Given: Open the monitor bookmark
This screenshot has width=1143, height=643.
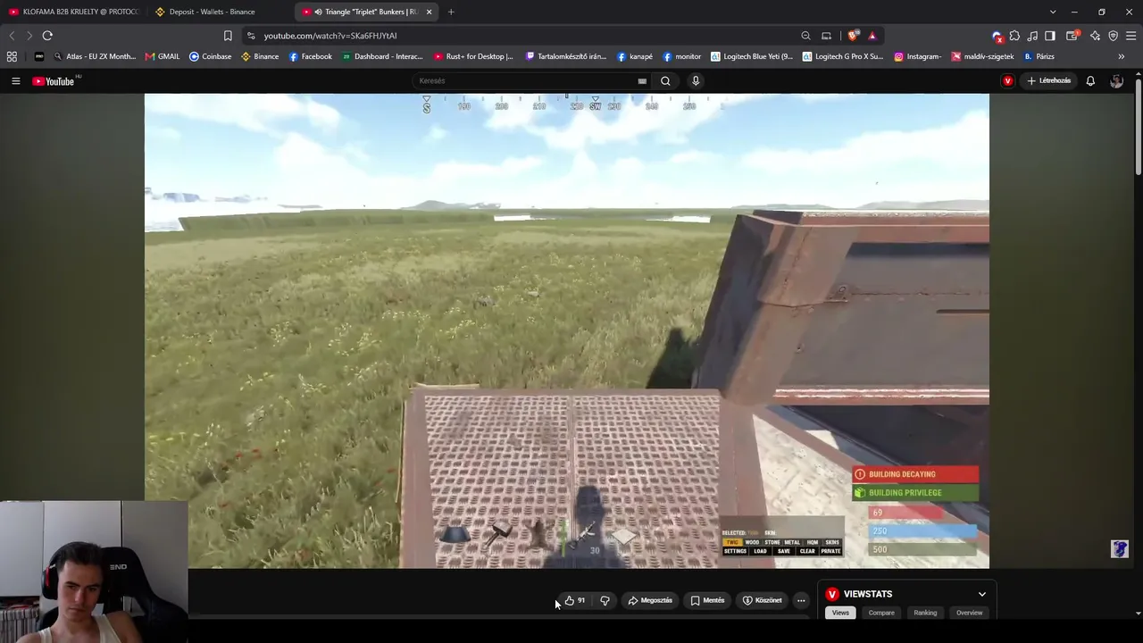Looking at the screenshot, I should (681, 56).
